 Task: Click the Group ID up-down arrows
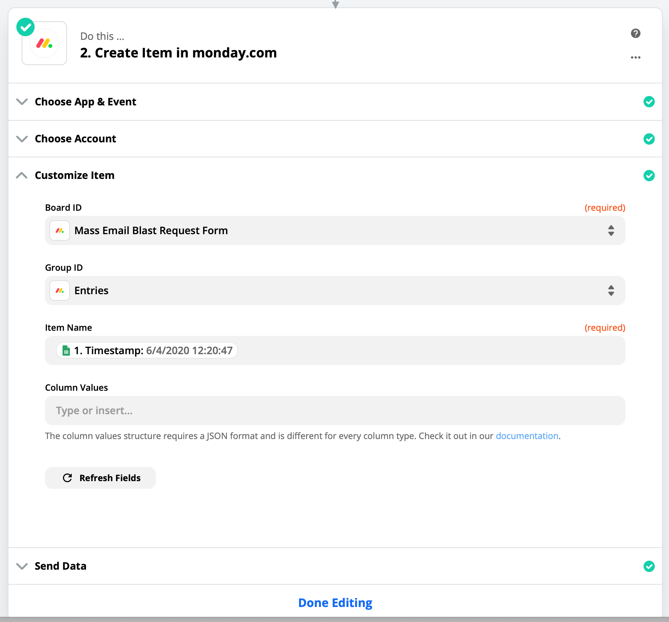pyautogui.click(x=611, y=291)
